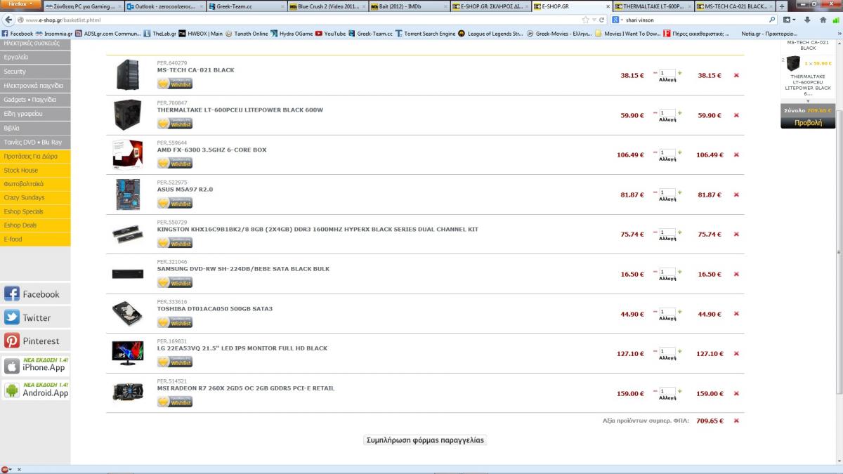Switch to Blue Crush 2 IMDb tab
This screenshot has width=843, height=474.
pyautogui.click(x=327, y=6)
